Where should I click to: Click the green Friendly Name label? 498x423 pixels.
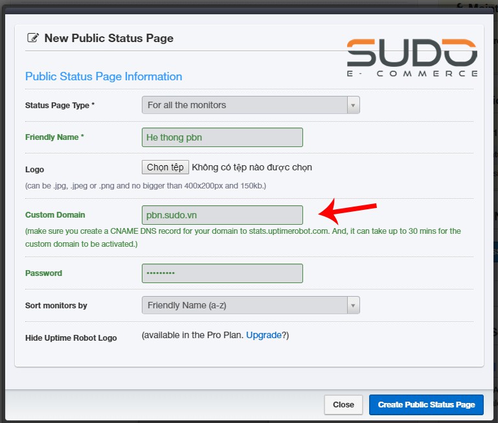coord(54,137)
